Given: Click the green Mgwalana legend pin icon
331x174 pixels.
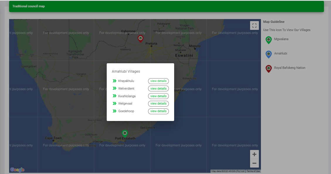Looking at the screenshot, I should pos(268,40).
